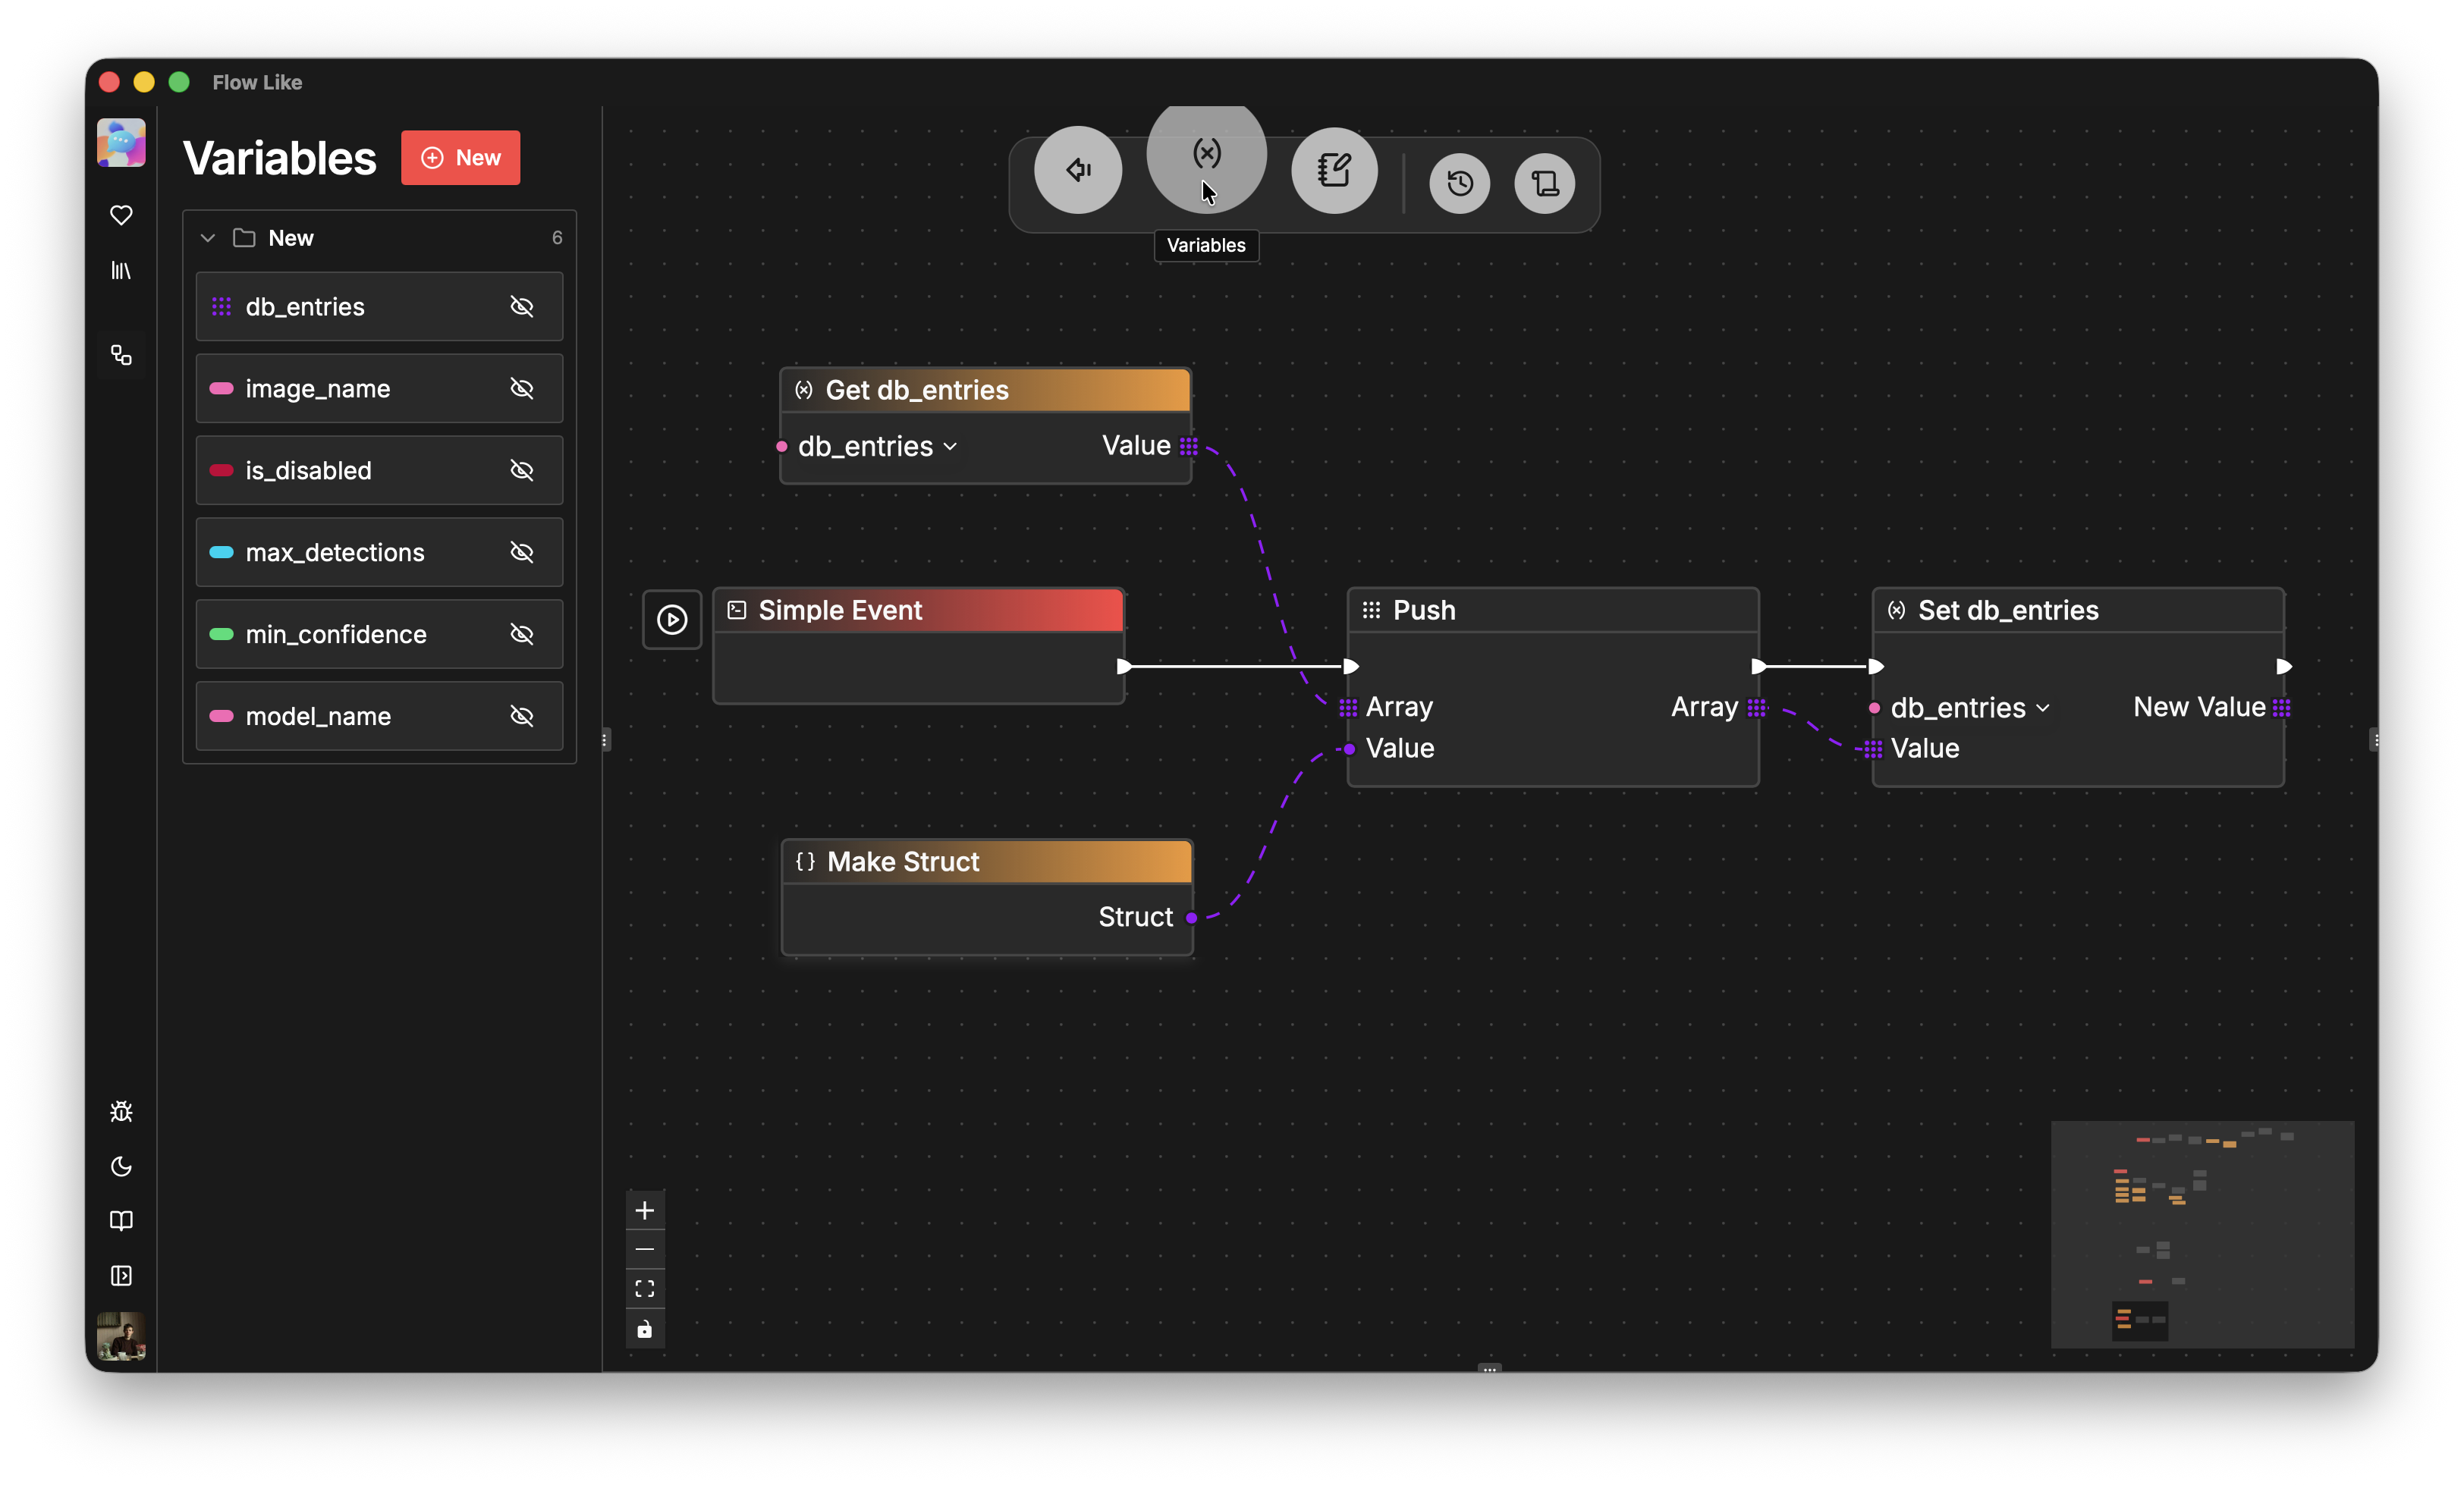This screenshot has width=2464, height=1485.
Task: Select the notebook edit icon in the toolbar
Action: pos(1335,170)
